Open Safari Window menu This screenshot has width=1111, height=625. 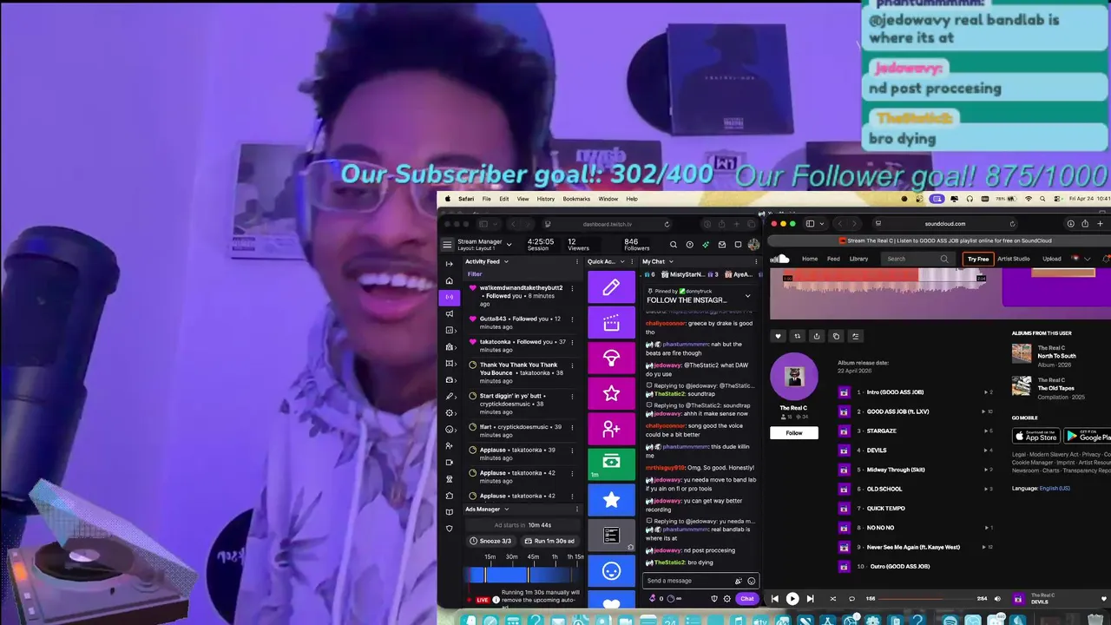coord(608,199)
